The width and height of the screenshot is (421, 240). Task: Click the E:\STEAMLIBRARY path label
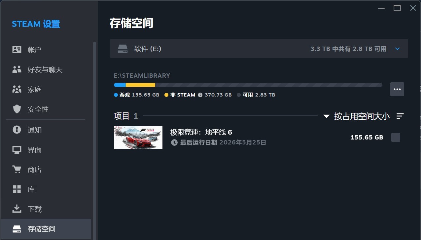(142, 75)
